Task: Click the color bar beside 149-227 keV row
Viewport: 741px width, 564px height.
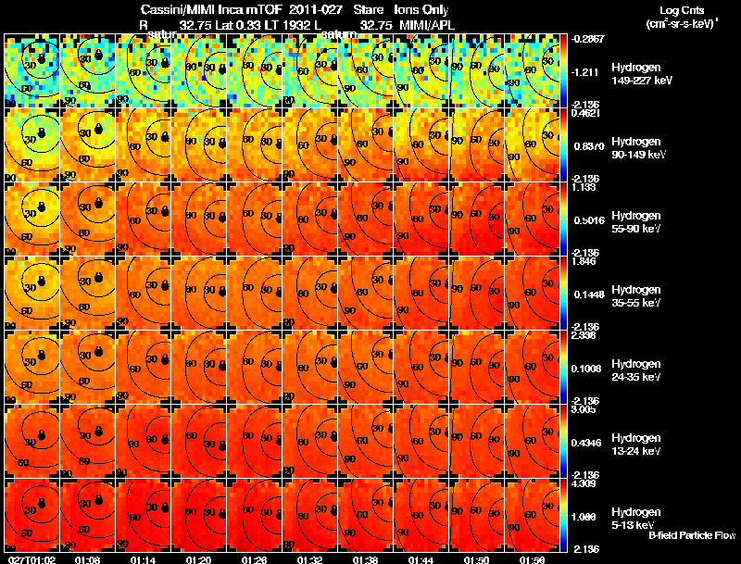Action: pos(563,71)
